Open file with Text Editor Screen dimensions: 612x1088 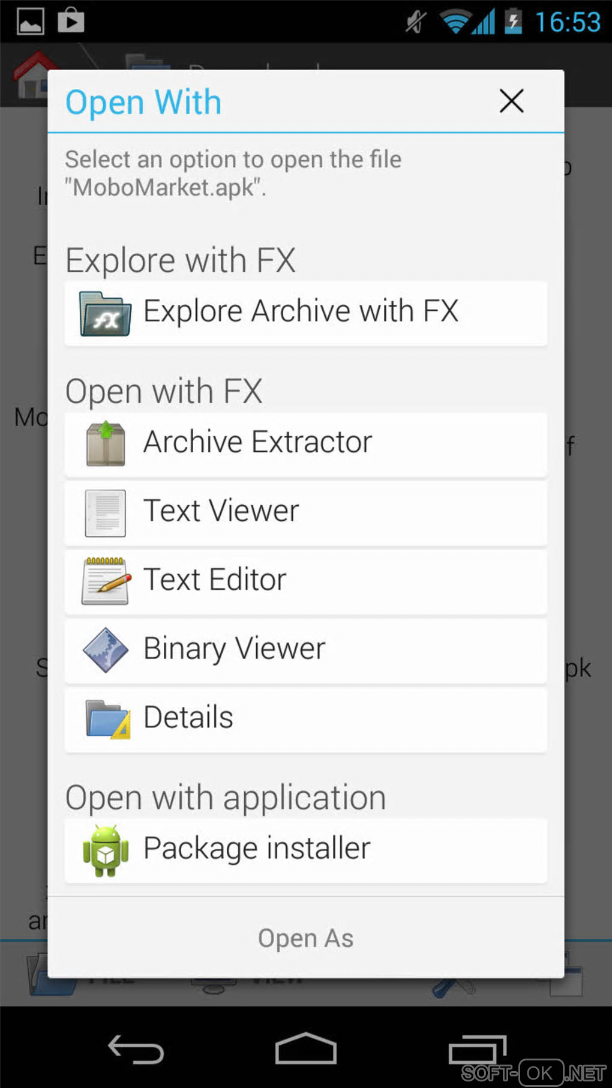[215, 580]
